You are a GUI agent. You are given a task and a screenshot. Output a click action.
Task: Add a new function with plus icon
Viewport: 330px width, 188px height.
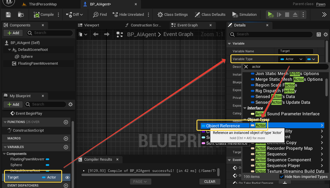(x=66, y=122)
